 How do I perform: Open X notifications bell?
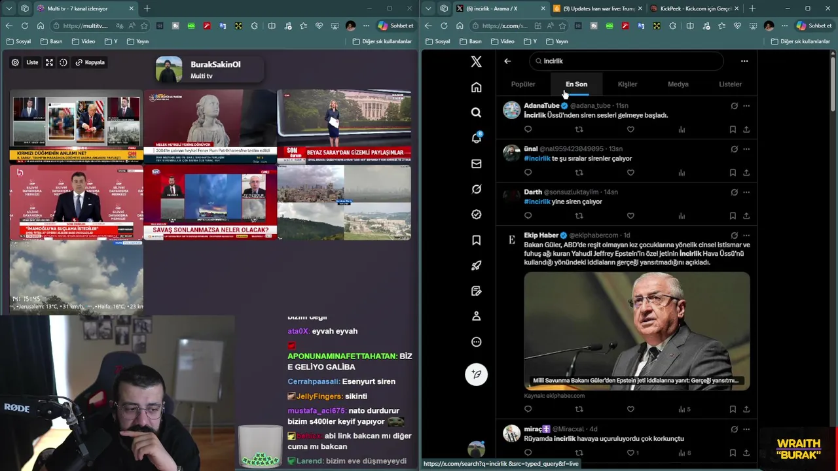(476, 138)
